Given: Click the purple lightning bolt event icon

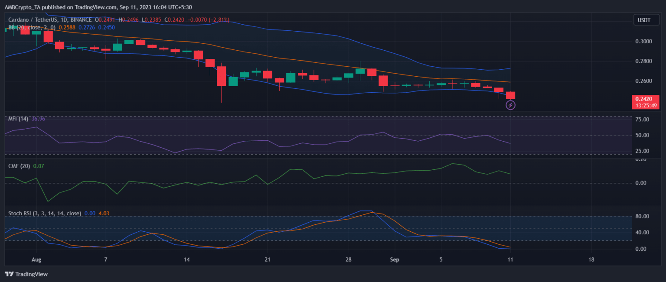Looking at the screenshot, I should point(511,105).
